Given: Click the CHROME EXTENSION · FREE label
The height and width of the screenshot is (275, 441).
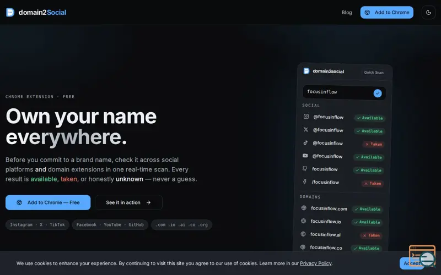Looking at the screenshot, I should coord(40,97).
